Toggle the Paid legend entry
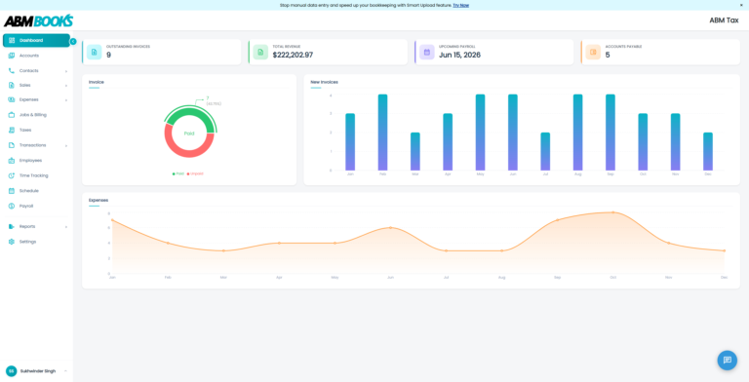Screen dimensions: 749x382 pyautogui.click(x=178, y=173)
